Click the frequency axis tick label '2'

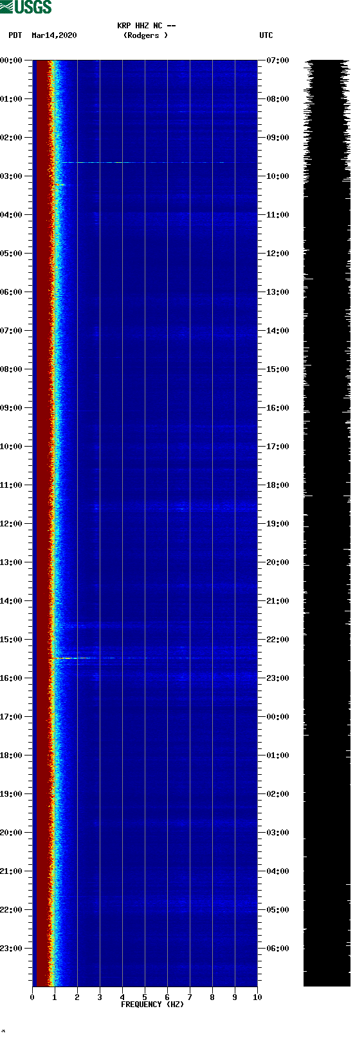click(77, 997)
